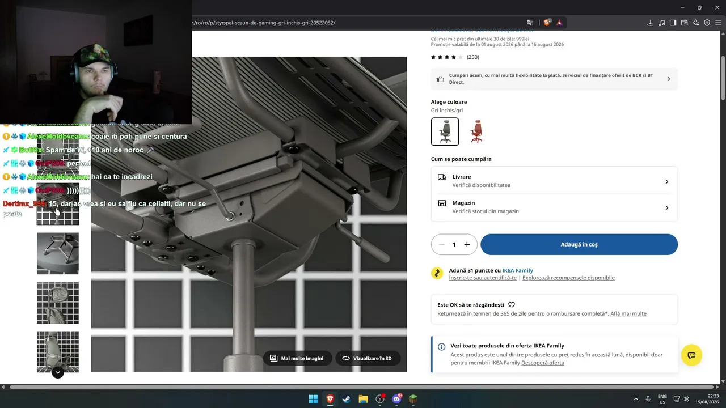The height and width of the screenshot is (408, 726).
Task: Click the Brave browser taskbar icon
Action: coord(330,399)
